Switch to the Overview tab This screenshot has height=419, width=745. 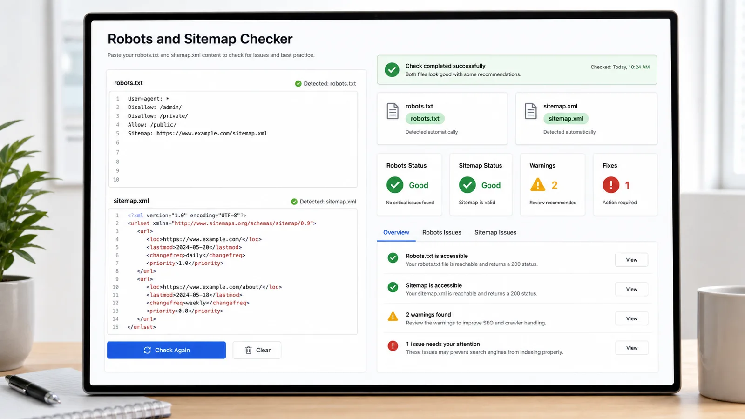(396, 232)
